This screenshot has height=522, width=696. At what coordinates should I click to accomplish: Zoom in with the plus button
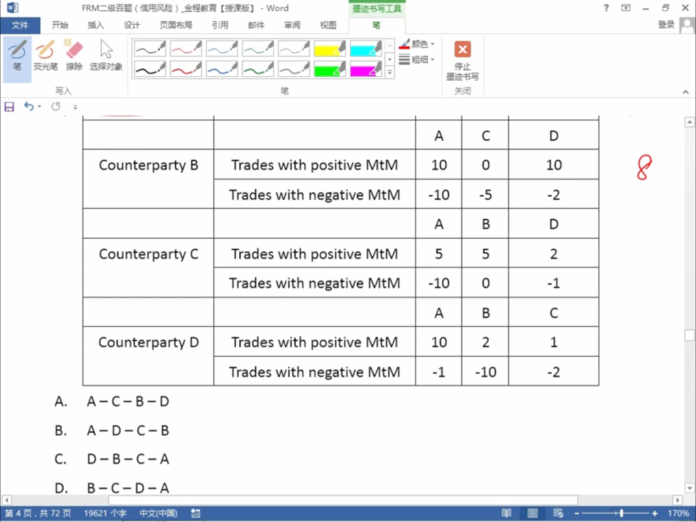click(655, 514)
